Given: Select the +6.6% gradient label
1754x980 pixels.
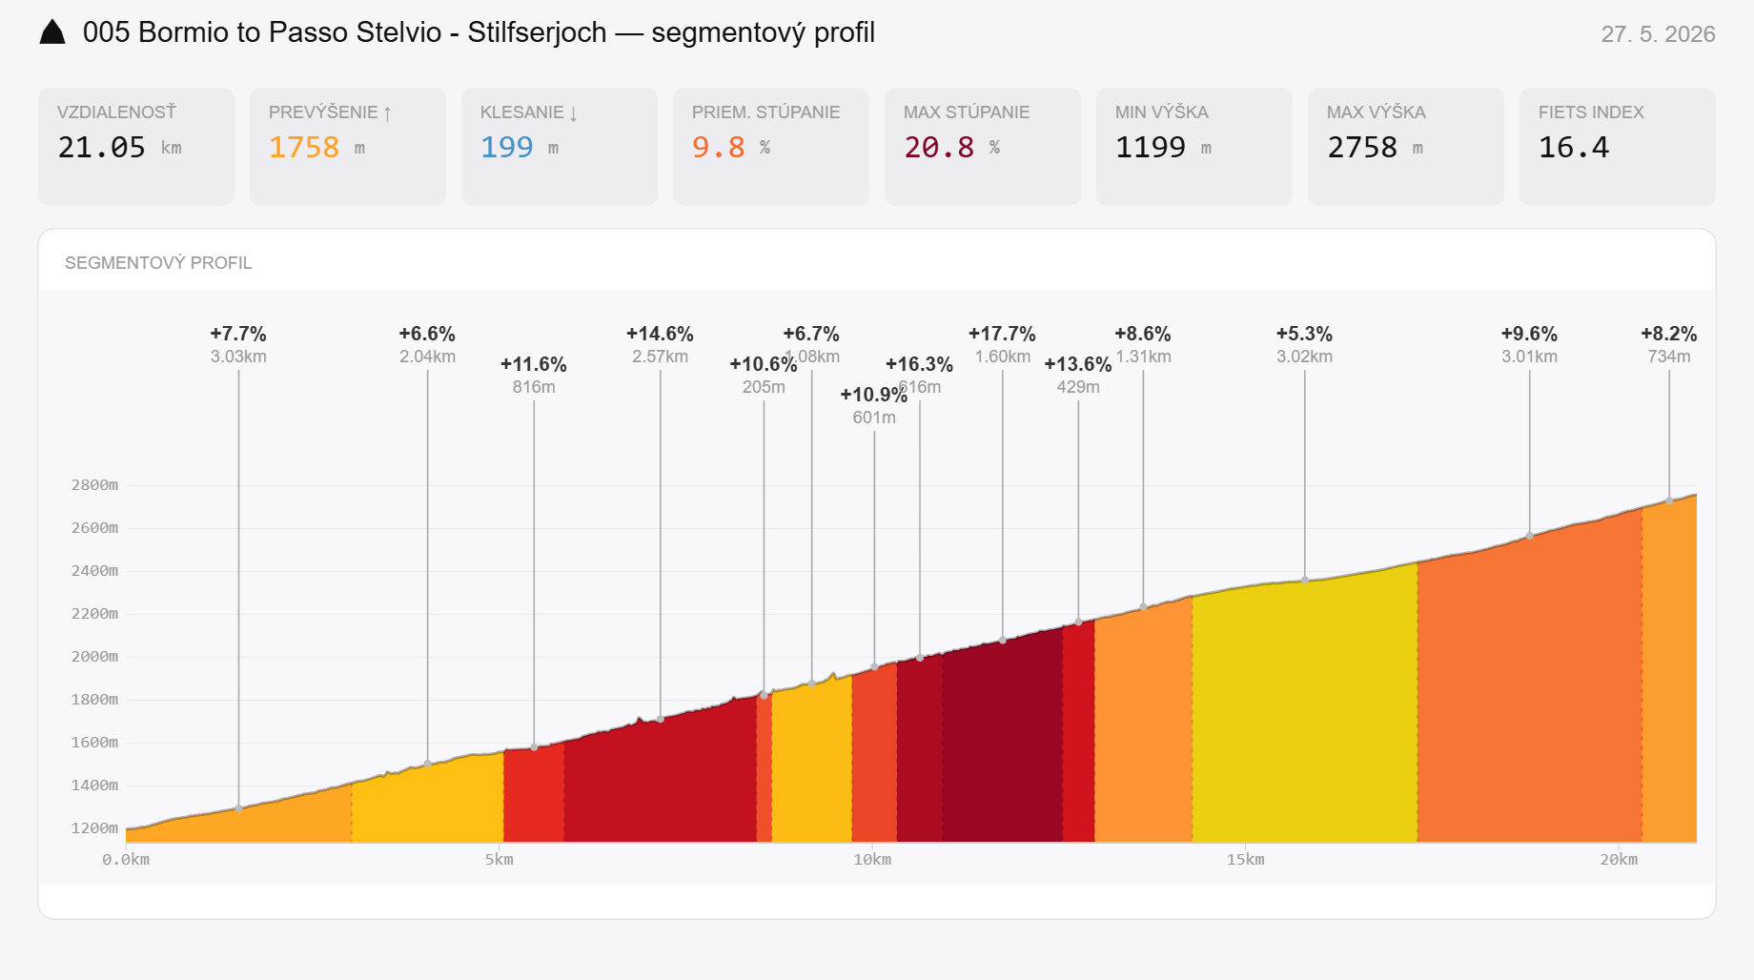Looking at the screenshot, I should tap(427, 334).
